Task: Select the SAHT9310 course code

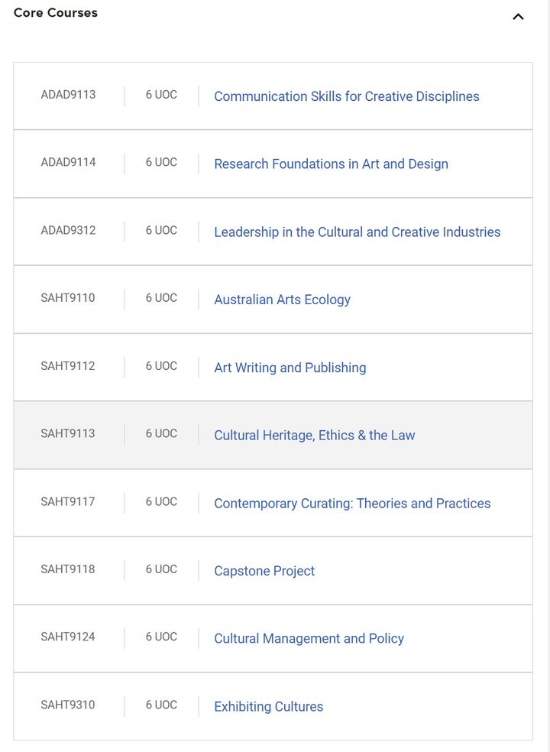Action: [68, 705]
